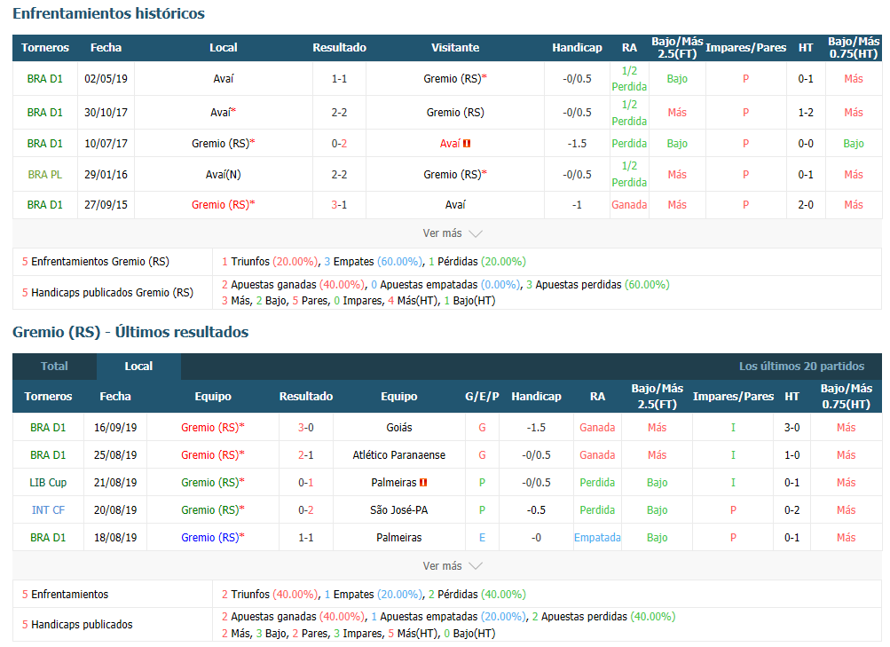
Task: Click red Gremio (RS) local 27/09/15
Action: (220, 205)
